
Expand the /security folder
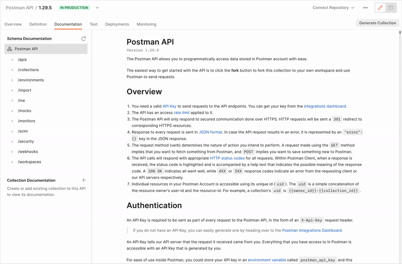point(12,141)
